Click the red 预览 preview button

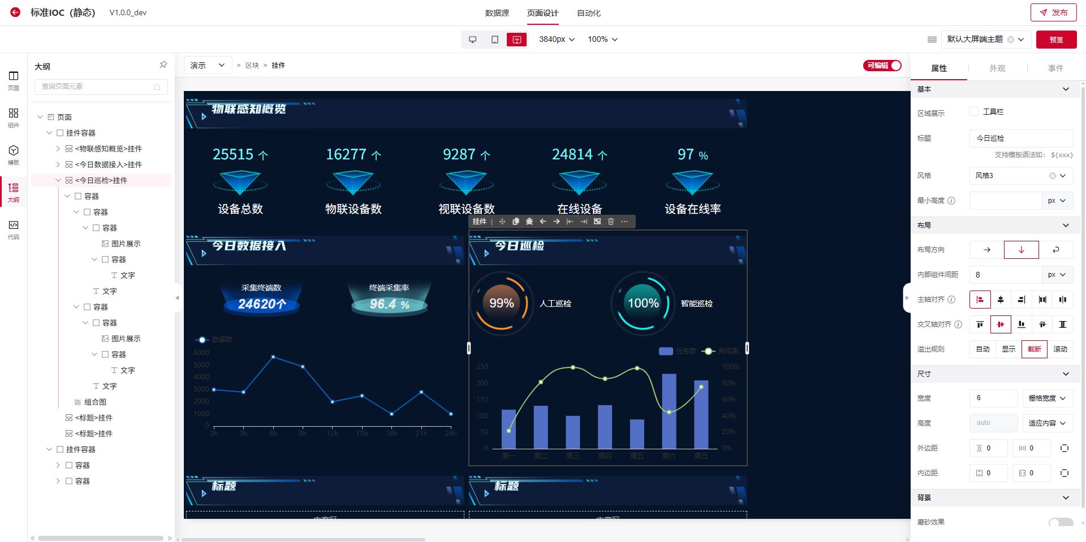point(1056,40)
